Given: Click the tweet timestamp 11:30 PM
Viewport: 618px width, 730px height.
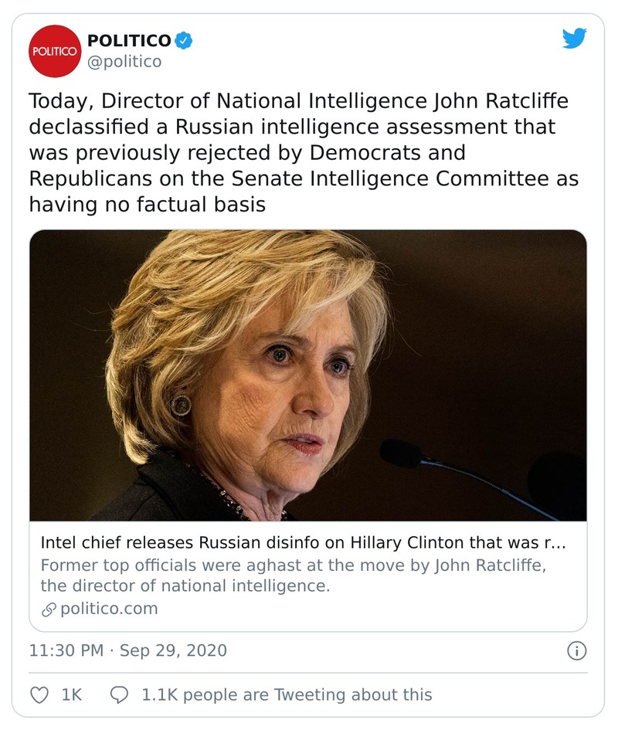Looking at the screenshot, I should (x=66, y=651).
